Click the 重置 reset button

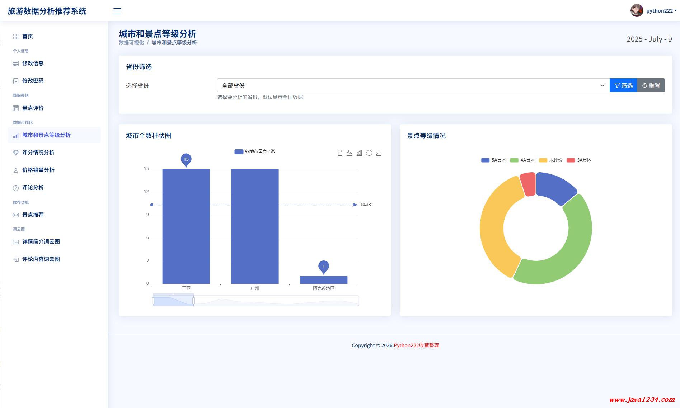651,85
